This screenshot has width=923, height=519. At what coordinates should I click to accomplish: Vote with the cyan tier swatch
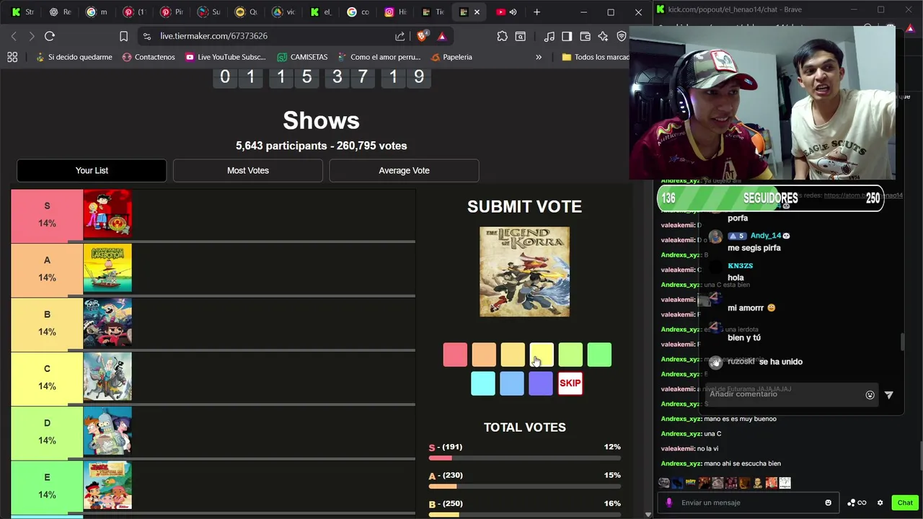click(483, 383)
